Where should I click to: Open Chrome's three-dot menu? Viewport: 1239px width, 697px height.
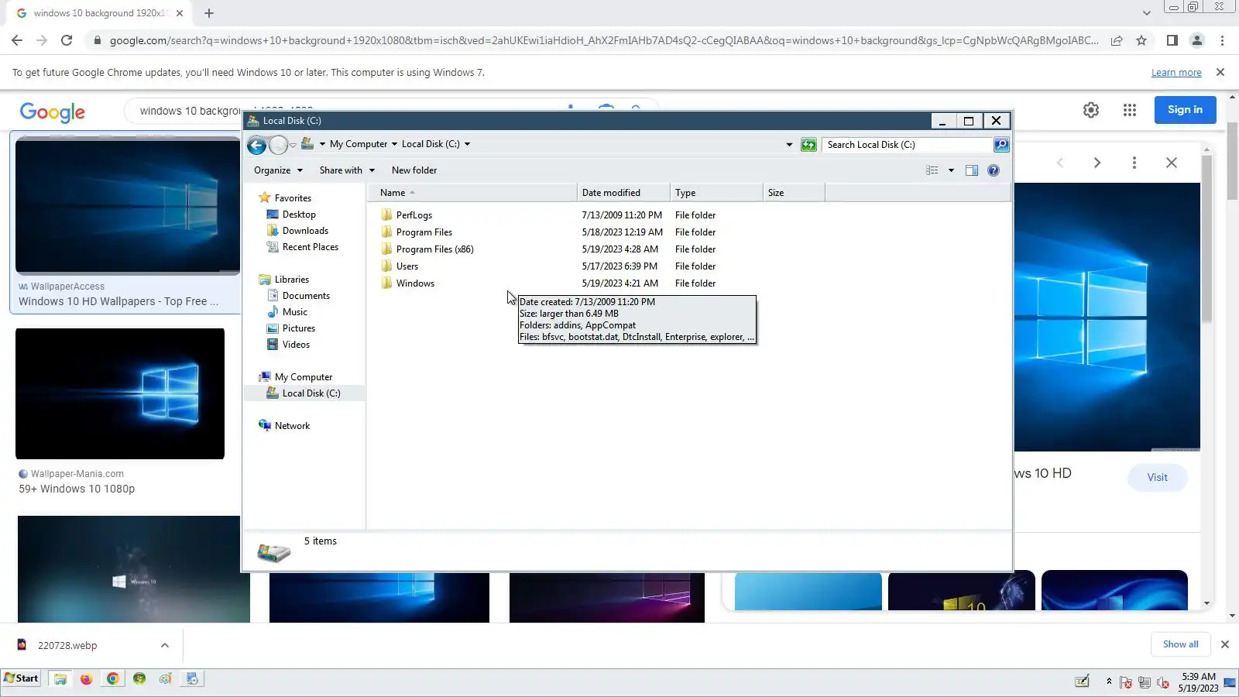coord(1223,40)
